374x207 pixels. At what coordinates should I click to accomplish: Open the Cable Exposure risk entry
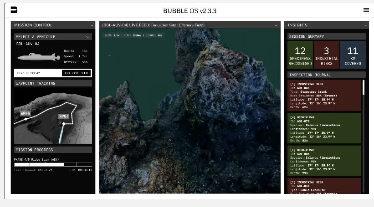point(324,186)
